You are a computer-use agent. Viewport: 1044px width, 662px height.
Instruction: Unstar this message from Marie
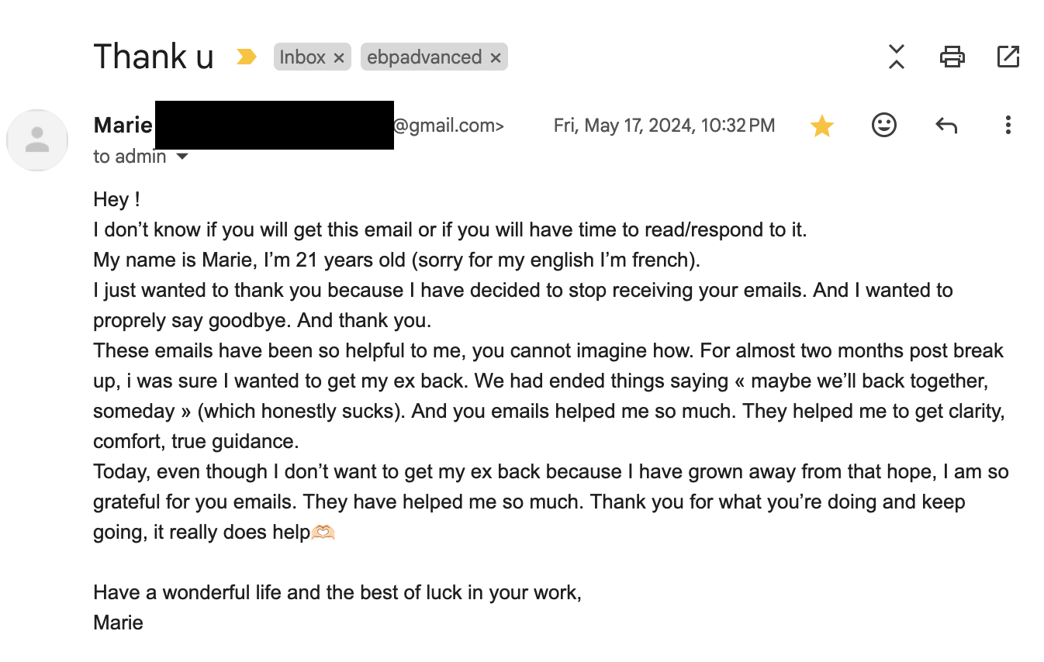tap(821, 126)
